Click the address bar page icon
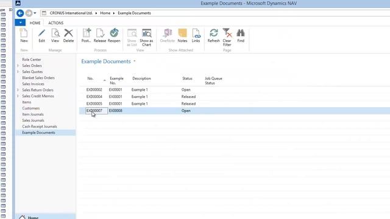Viewport: 390px width, 219px height. [44, 13]
